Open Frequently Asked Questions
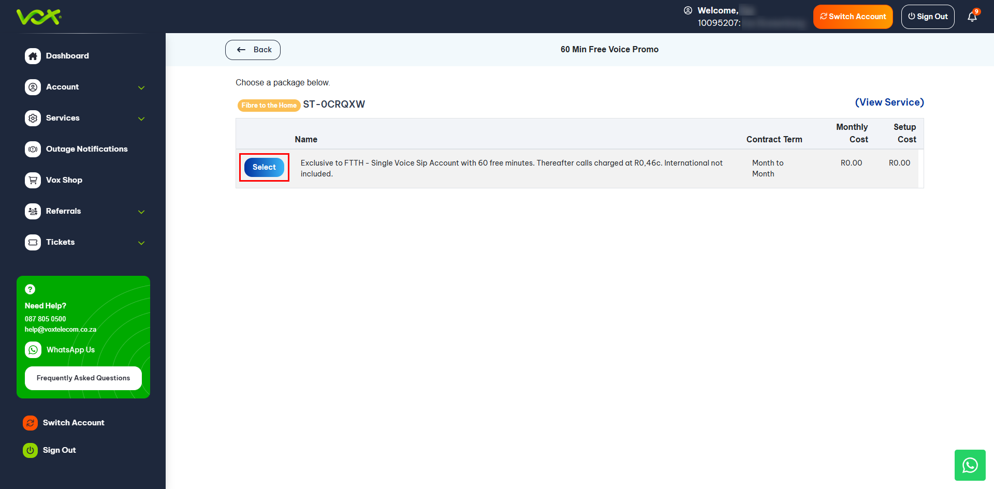The width and height of the screenshot is (994, 489). 83,378
